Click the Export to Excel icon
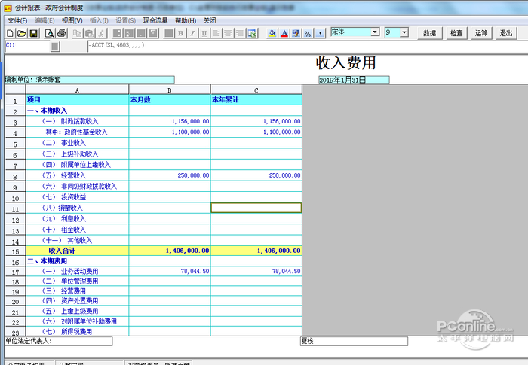 (252, 33)
